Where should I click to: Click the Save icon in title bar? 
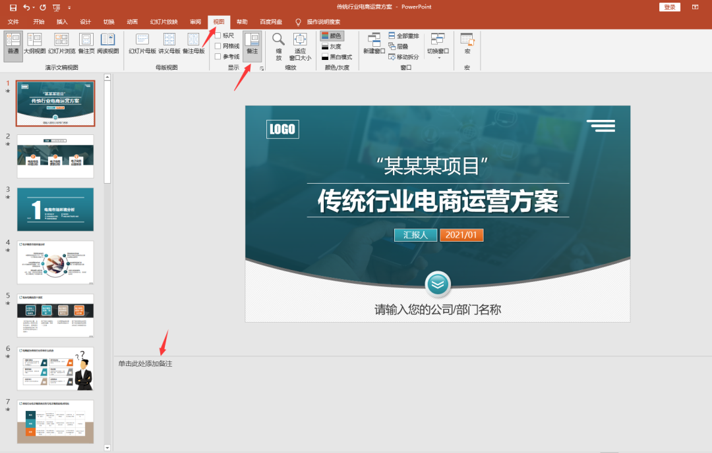click(x=13, y=7)
